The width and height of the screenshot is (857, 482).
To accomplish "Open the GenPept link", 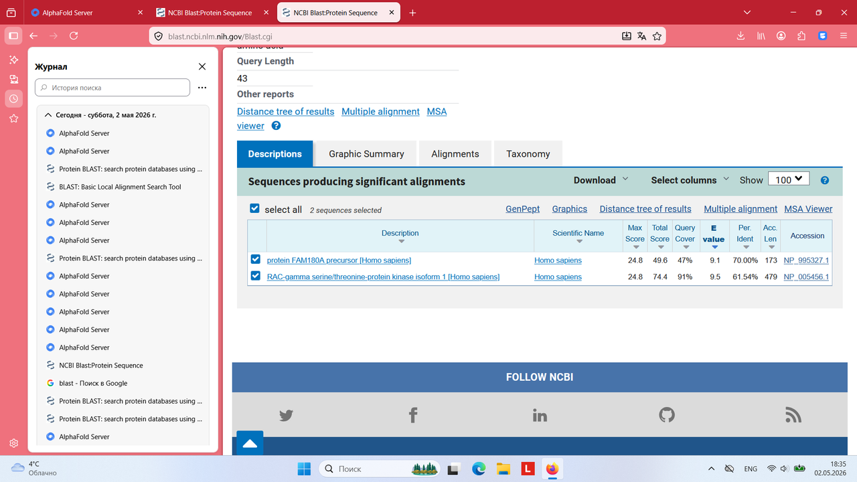I will coord(523,209).
